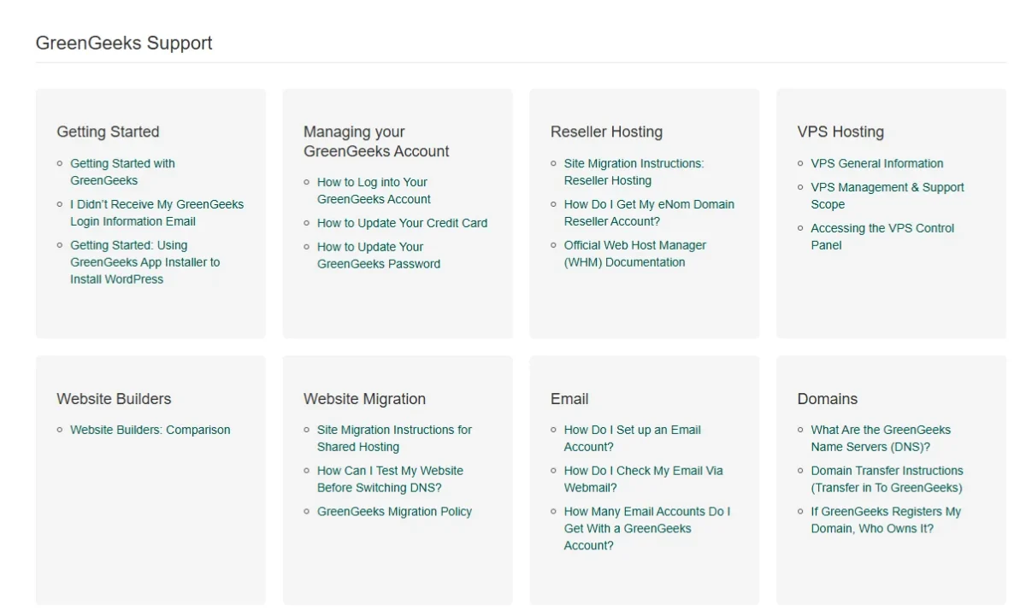Open Getting Started with GreenGeeks article

click(122, 172)
